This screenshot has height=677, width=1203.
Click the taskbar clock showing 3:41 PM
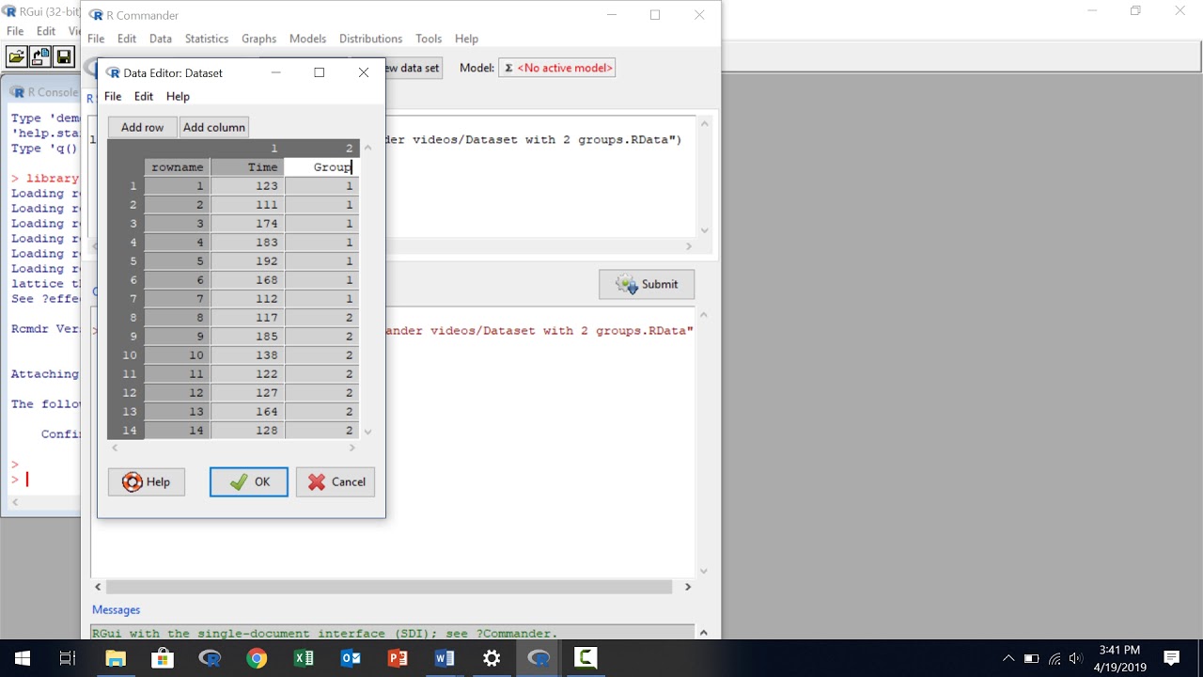click(1118, 658)
